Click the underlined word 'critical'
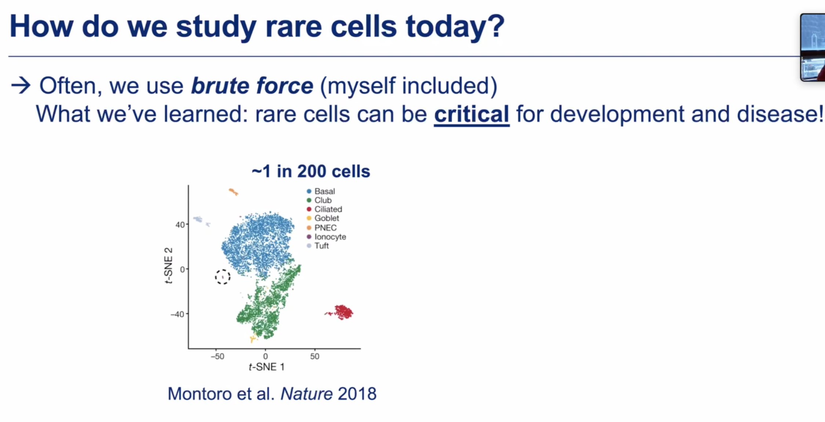 pyautogui.click(x=472, y=114)
